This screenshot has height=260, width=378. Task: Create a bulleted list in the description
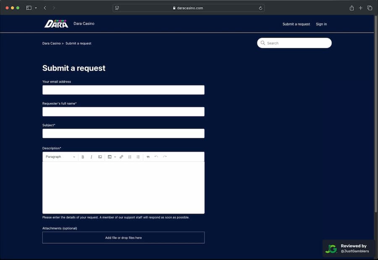[130, 157]
